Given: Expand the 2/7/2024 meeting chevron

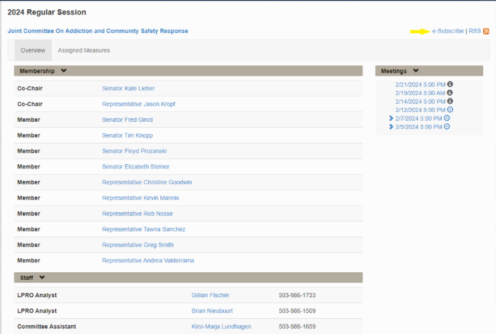Looking at the screenshot, I should click(x=391, y=118).
